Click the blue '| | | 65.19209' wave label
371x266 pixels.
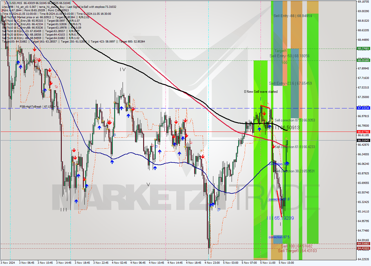[280, 218]
